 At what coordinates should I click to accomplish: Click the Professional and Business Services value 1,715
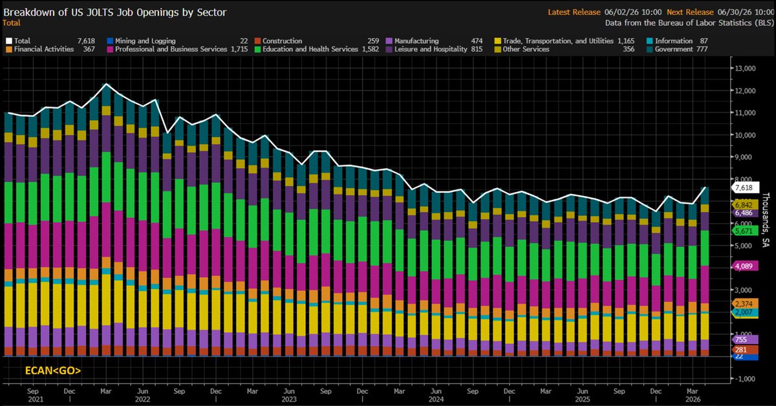[241, 49]
